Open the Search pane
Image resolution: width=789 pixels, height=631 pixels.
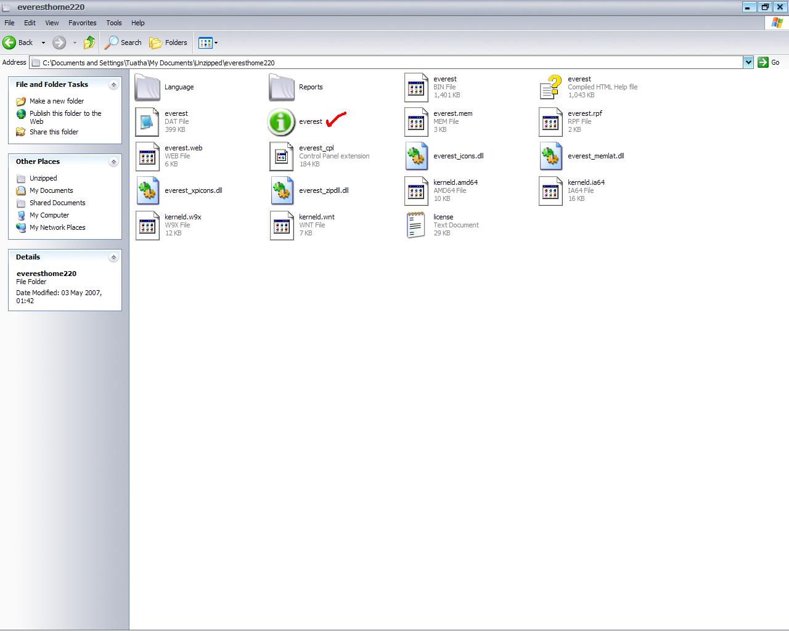tap(123, 43)
